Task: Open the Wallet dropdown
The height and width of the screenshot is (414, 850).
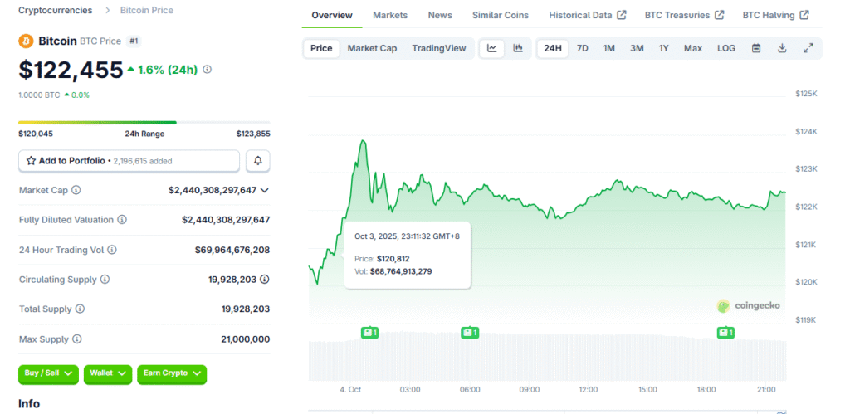Action: [x=108, y=373]
